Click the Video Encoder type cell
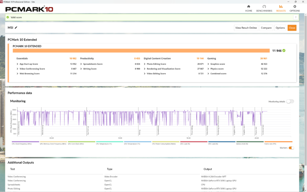 [x=111, y=177]
